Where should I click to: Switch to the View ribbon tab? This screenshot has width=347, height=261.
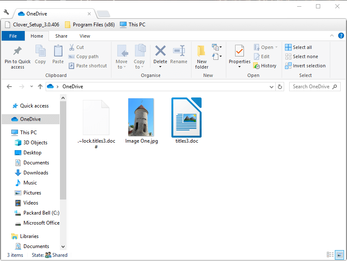click(85, 36)
